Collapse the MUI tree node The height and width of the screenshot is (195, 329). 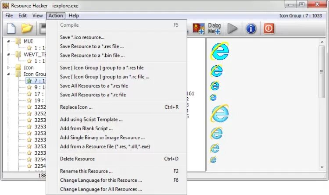[8, 41]
